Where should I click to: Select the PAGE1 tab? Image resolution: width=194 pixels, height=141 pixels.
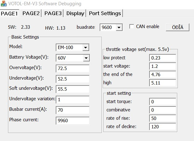[x=10, y=13]
